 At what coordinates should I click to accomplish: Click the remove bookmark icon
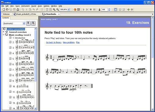(x=33, y=23)
